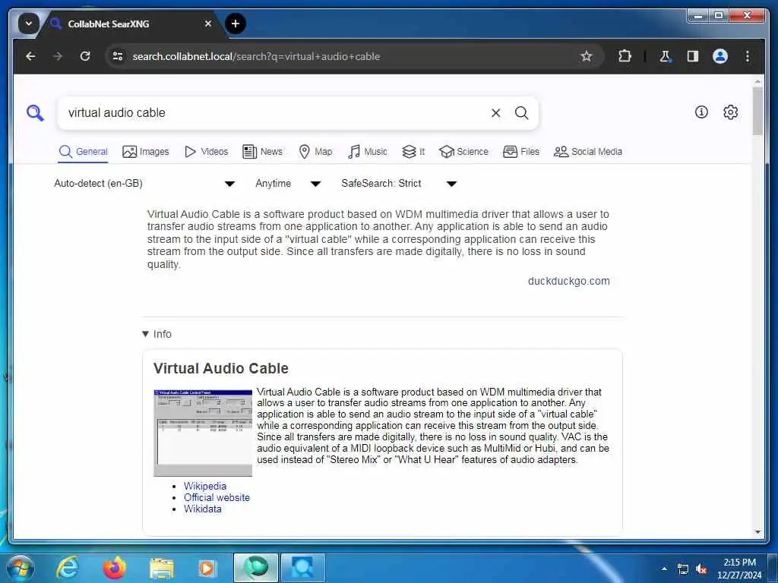View site information icon in address bar
Screen dimensions: 778x583
[x=118, y=56]
